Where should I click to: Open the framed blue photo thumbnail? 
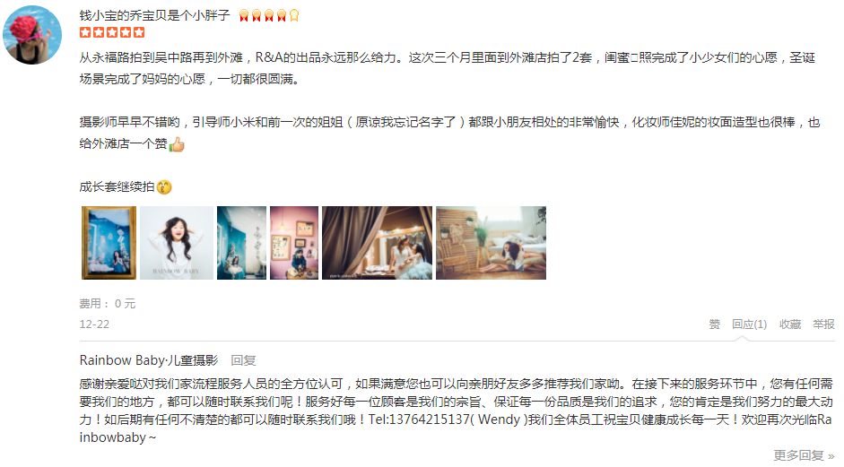pyautogui.click(x=109, y=243)
